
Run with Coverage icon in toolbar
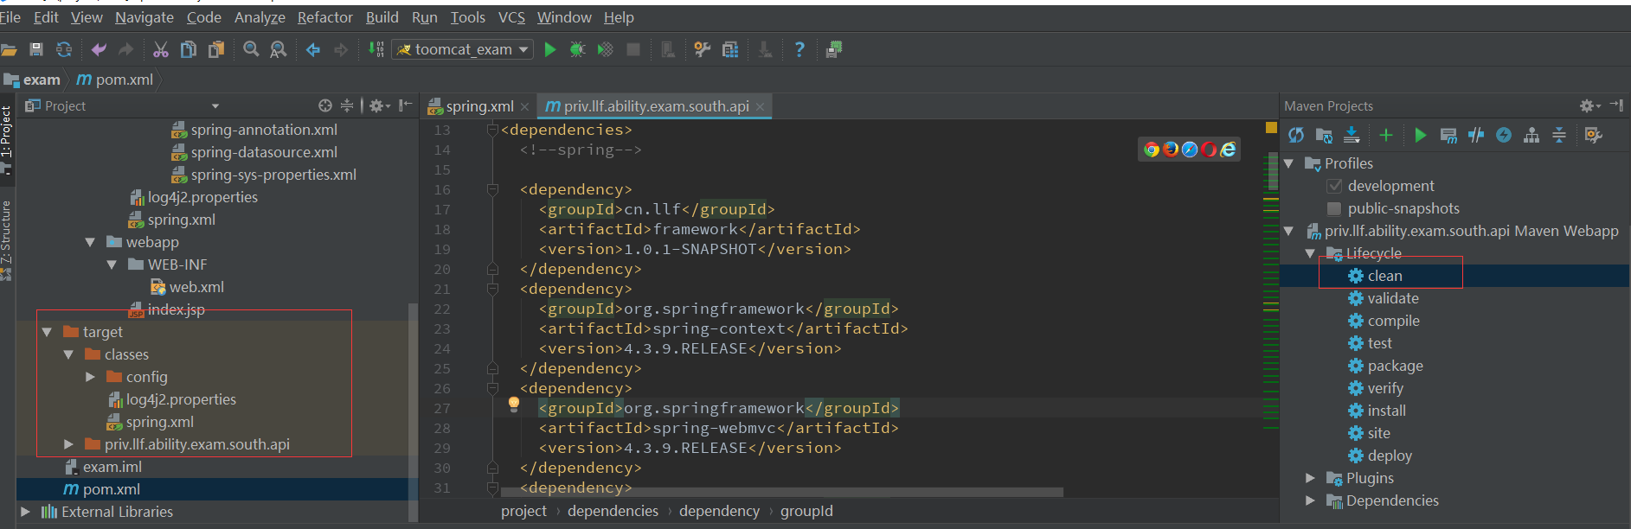pos(606,50)
